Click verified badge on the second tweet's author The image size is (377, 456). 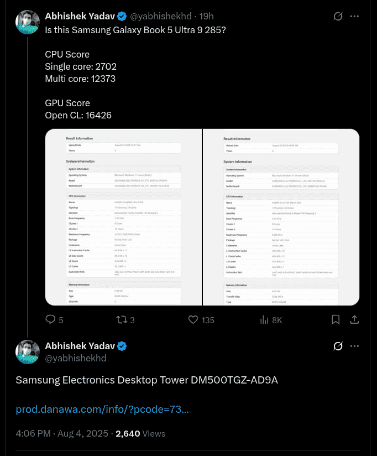pos(122,346)
